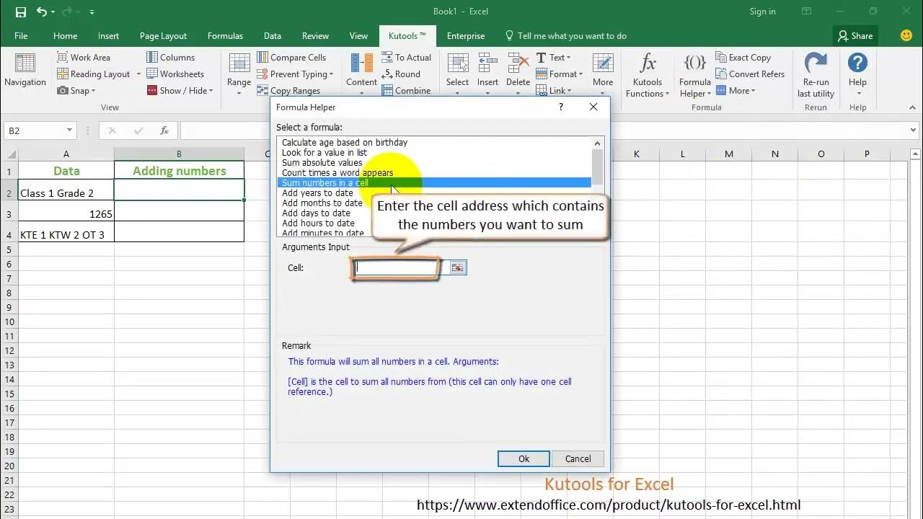This screenshot has height=519, width=923.
Task: Open the Format tools dropdown
Action: (x=560, y=74)
